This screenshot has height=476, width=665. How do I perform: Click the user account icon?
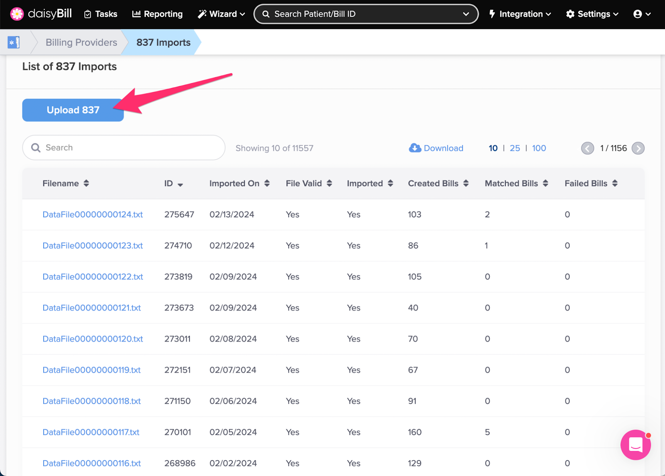[x=639, y=14]
